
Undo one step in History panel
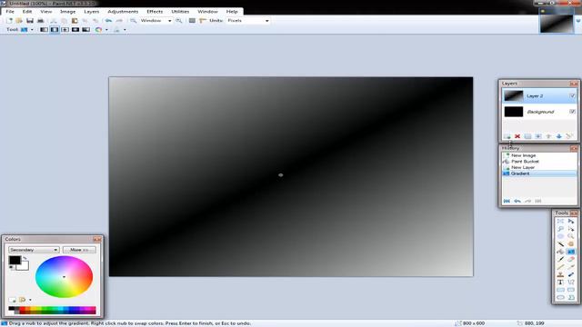517,201
